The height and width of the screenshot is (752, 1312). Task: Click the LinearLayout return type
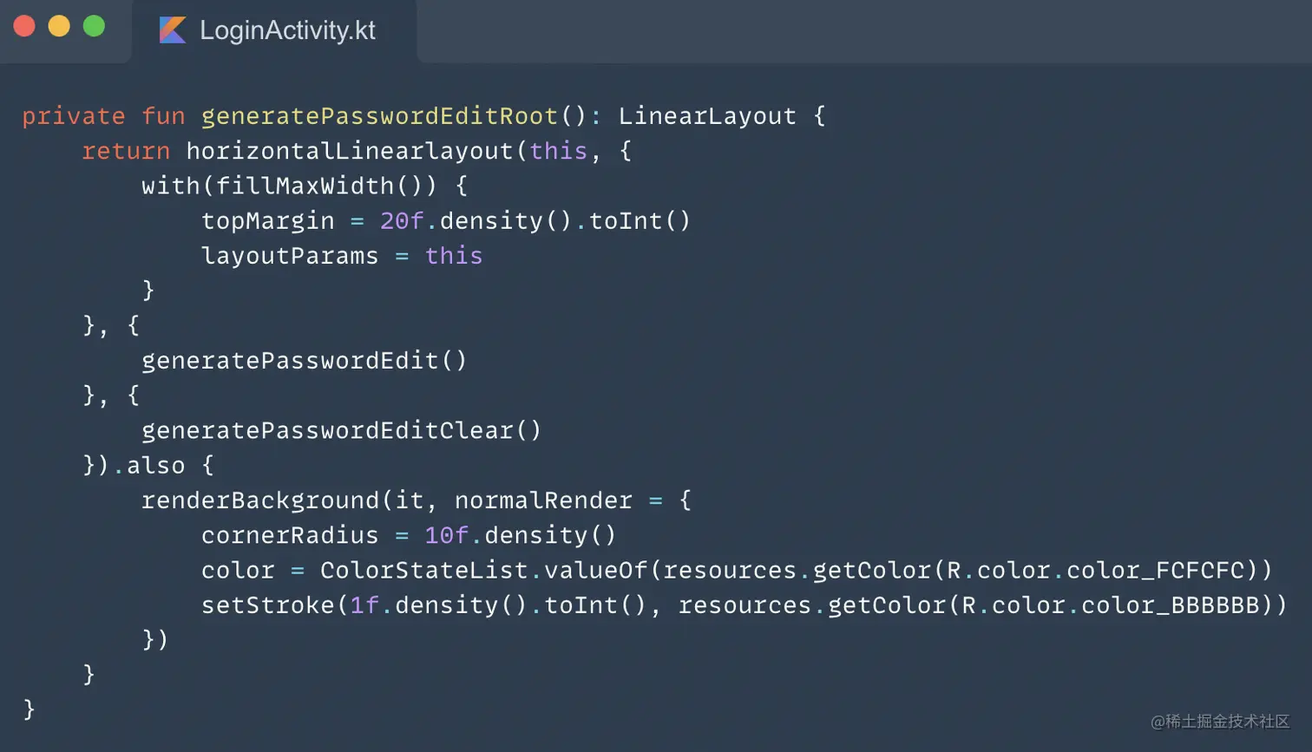click(706, 116)
